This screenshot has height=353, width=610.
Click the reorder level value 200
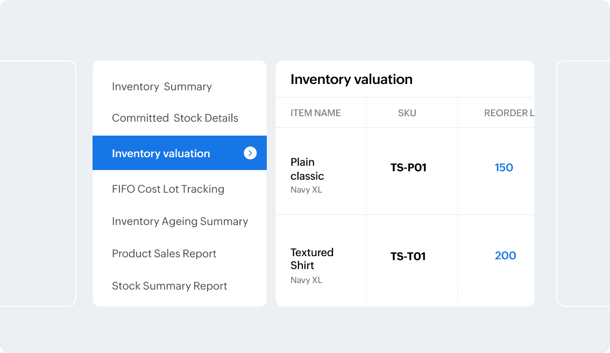[x=505, y=256]
